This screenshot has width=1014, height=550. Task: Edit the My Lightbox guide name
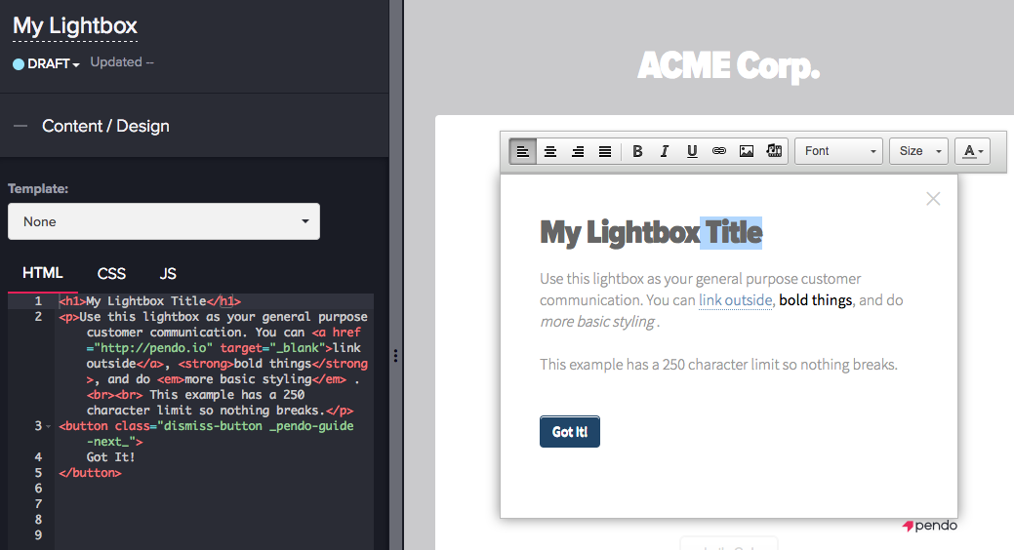coord(75,26)
